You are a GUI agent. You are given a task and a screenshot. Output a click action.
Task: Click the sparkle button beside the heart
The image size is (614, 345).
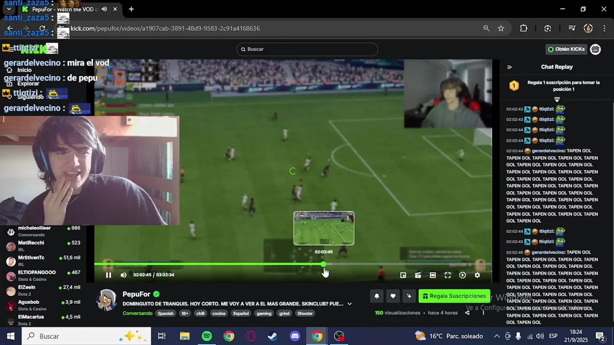point(409,296)
